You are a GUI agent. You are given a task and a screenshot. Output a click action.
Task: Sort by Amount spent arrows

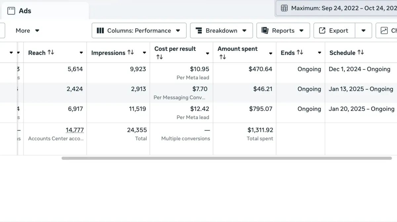tap(223, 57)
